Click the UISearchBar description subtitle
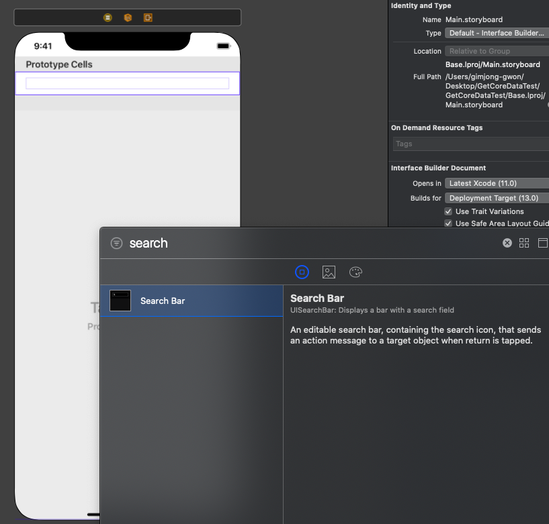Screen dimensions: 549x524 (372, 310)
